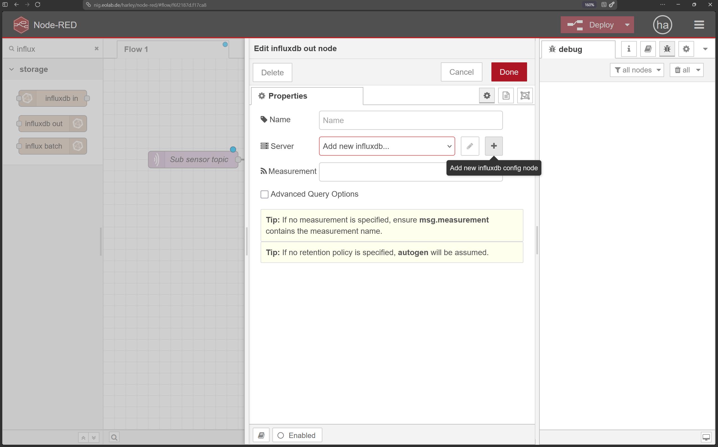The width and height of the screenshot is (718, 447).
Task: Open the user account menu 'ha'
Action: tap(662, 25)
